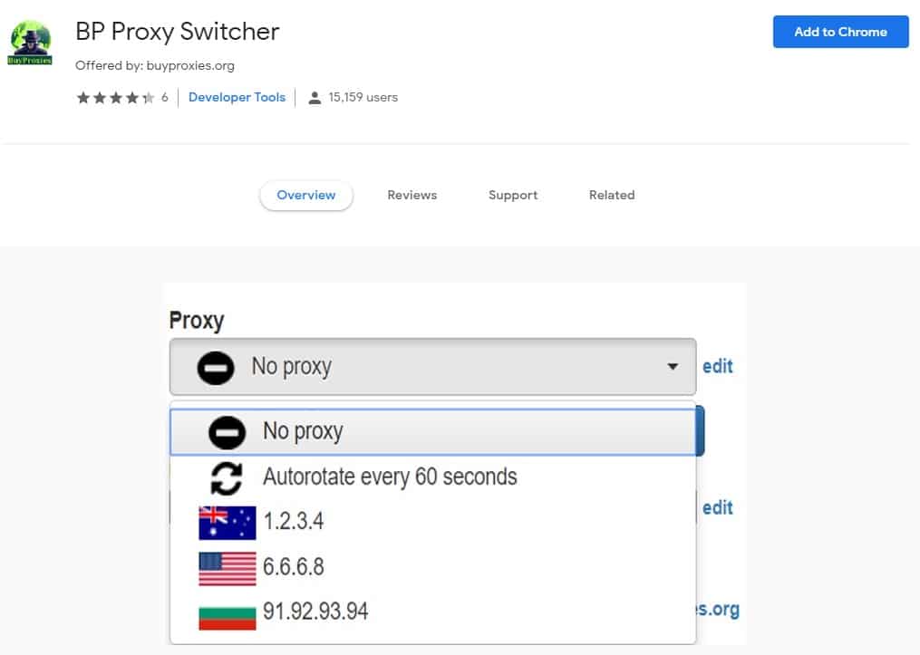Click the dropdown list blue scrollbar
Viewport: 920px width, 655px height.
point(700,431)
